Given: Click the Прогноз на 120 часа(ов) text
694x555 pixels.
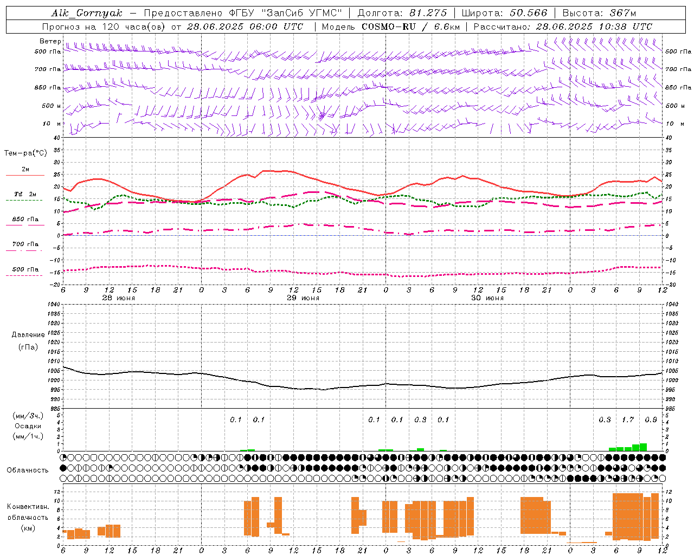Looking at the screenshot, I should point(104,27).
